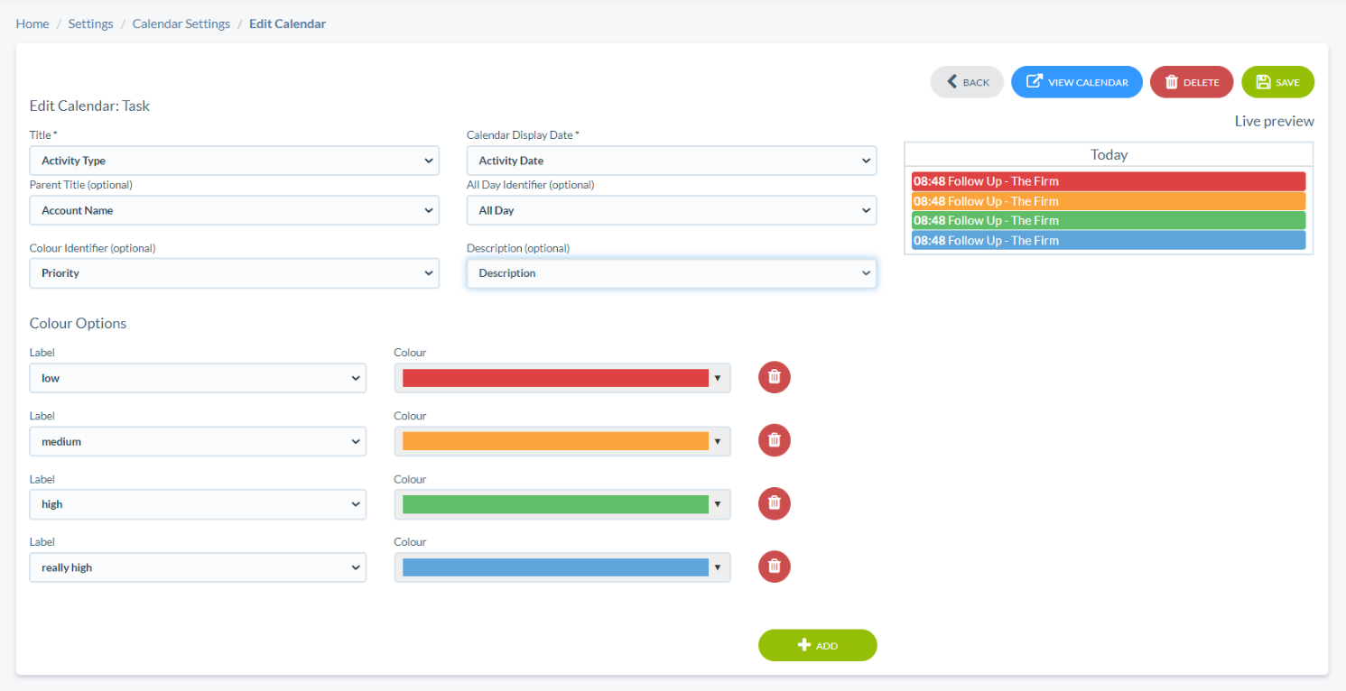Open the All Day Identifier dropdown
The image size is (1346, 691).
672,210
